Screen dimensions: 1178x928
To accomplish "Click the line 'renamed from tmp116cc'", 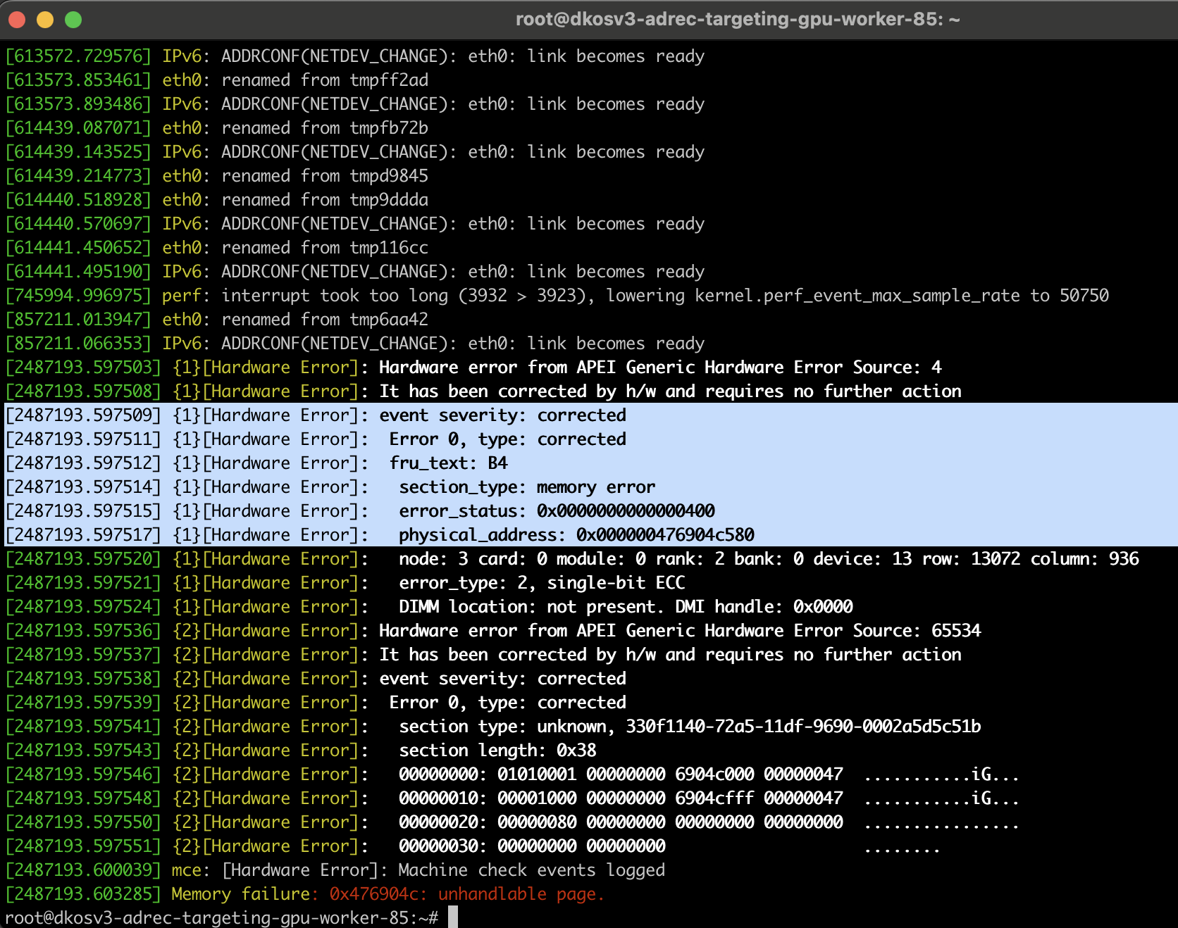I will [217, 248].
